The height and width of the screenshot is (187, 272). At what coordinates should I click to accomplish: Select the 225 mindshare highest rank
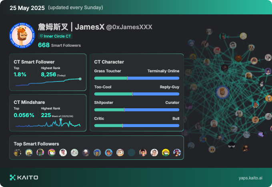click(x=46, y=115)
